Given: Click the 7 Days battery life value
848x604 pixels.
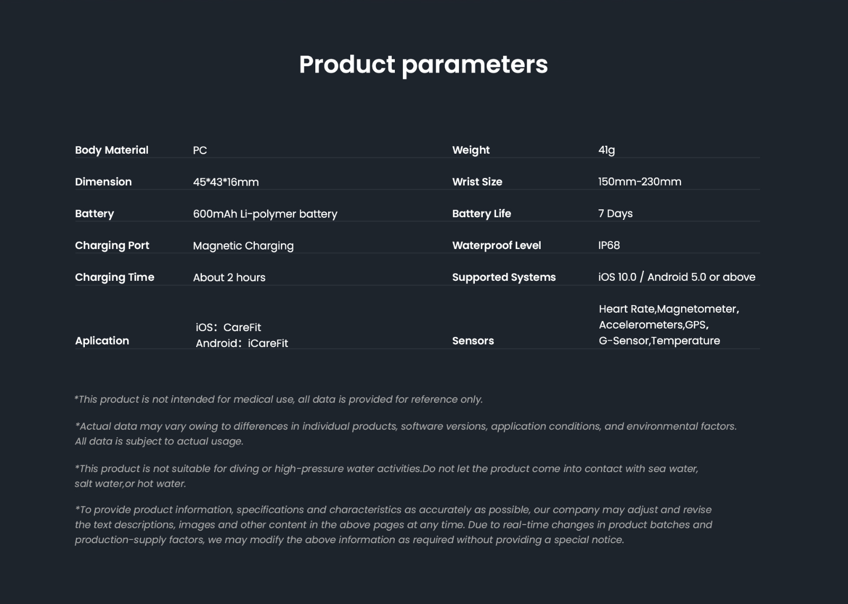Looking at the screenshot, I should (615, 214).
